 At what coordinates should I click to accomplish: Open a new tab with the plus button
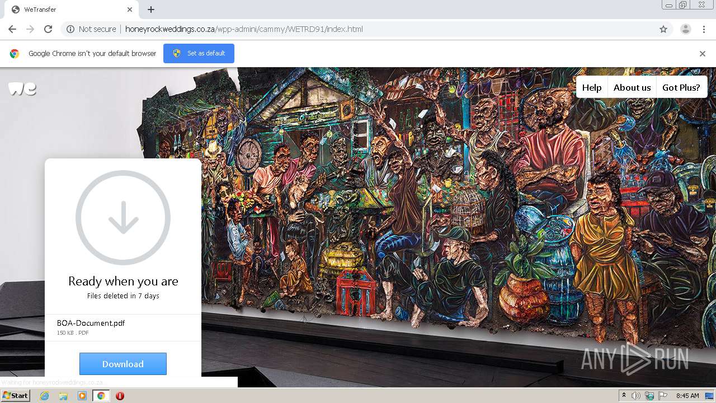(151, 10)
